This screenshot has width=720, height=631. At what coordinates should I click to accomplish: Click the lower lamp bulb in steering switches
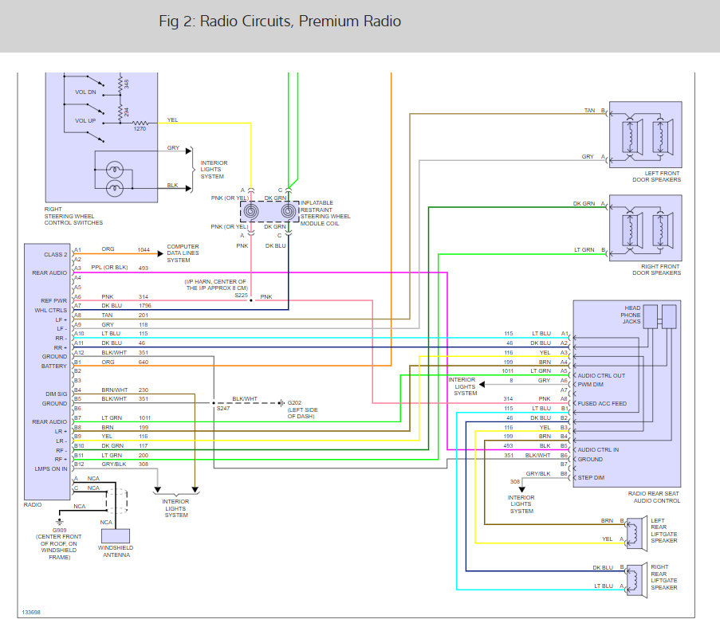[x=114, y=188]
